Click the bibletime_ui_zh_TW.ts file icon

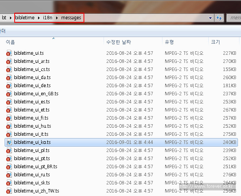pos(9,191)
